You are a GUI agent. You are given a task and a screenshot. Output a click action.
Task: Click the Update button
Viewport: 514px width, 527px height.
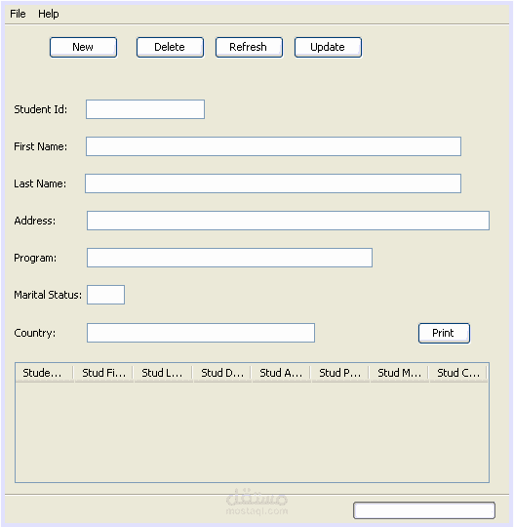(328, 47)
